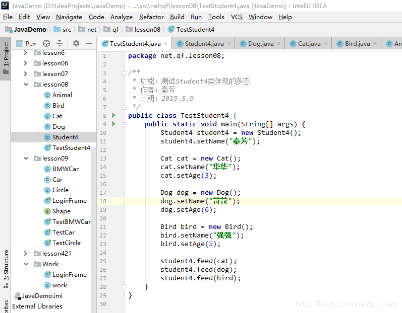Run class TestStudent4 via line 8 gutter arrow
The image size is (402, 313).
[x=113, y=115]
